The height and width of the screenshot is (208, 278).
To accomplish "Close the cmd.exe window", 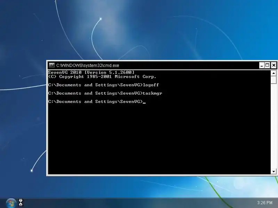I will tap(274, 66).
